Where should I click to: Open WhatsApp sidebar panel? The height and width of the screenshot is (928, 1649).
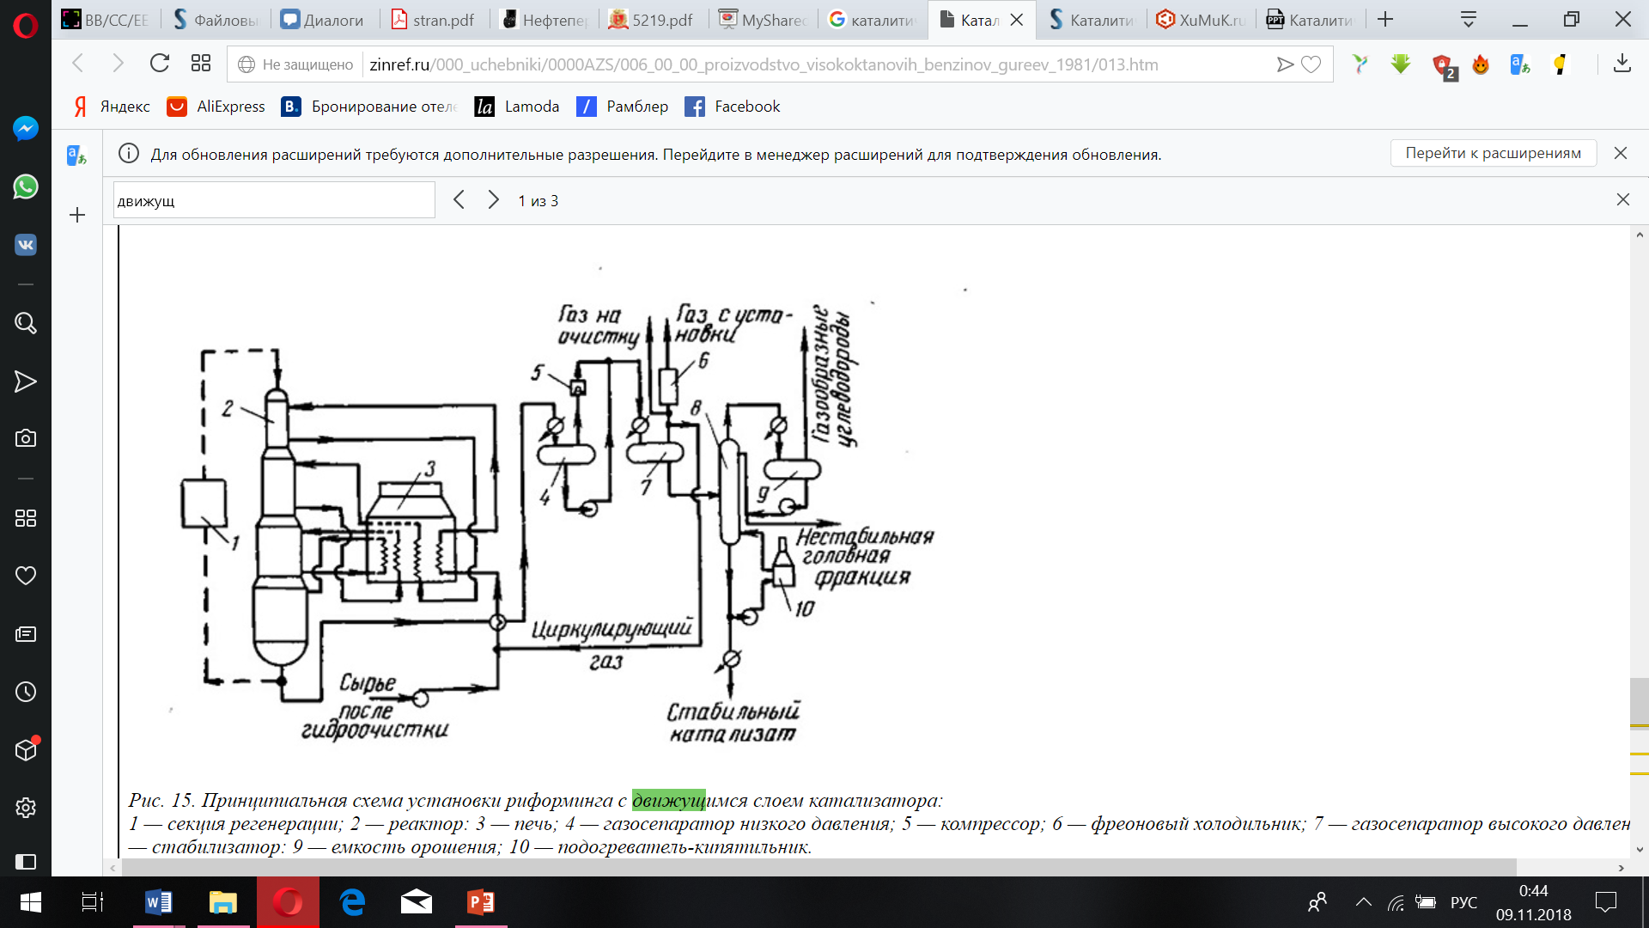(x=26, y=186)
